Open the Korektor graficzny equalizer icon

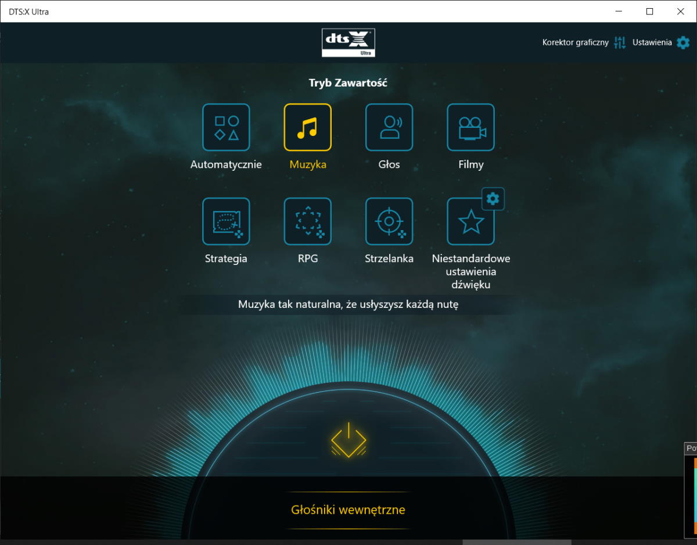pyautogui.click(x=620, y=42)
